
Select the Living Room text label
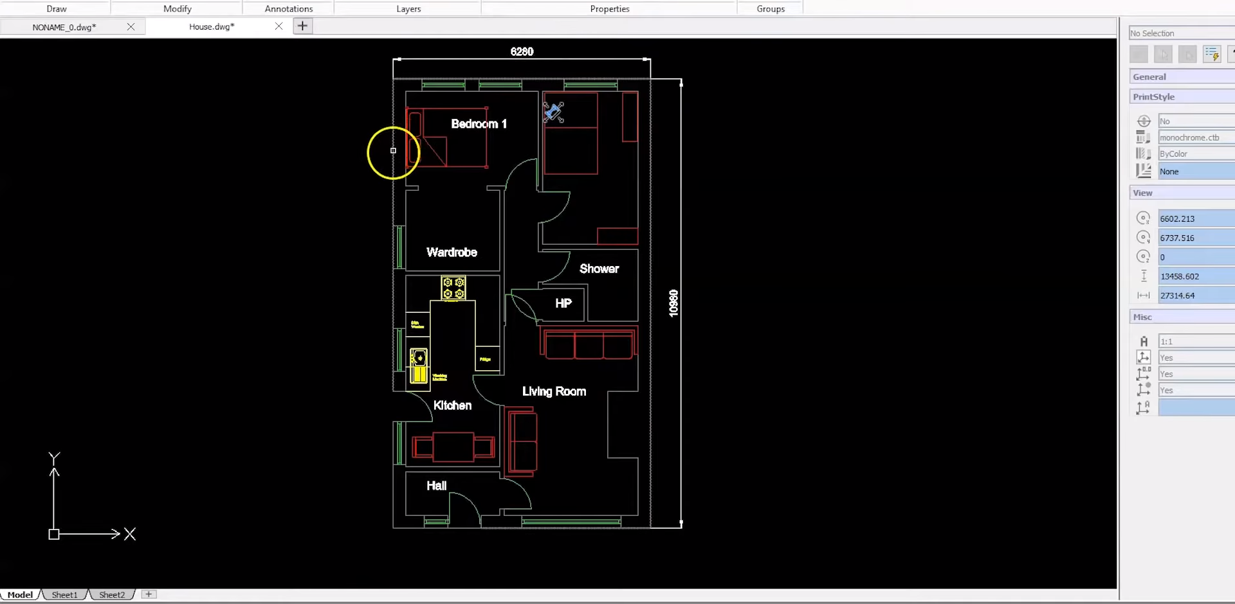[x=554, y=391]
